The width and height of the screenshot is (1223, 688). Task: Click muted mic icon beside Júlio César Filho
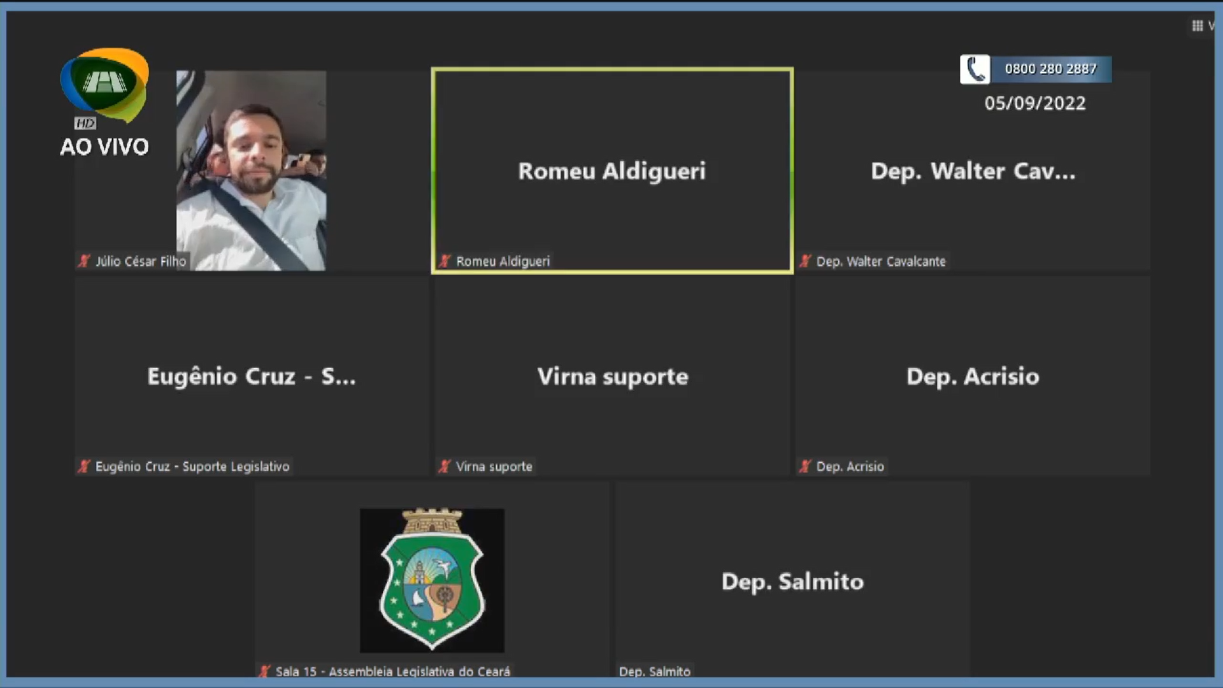point(84,261)
